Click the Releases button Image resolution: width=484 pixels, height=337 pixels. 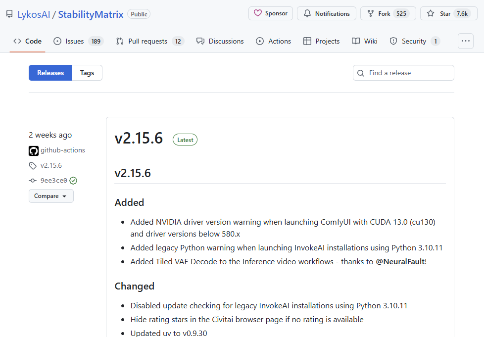click(x=50, y=73)
